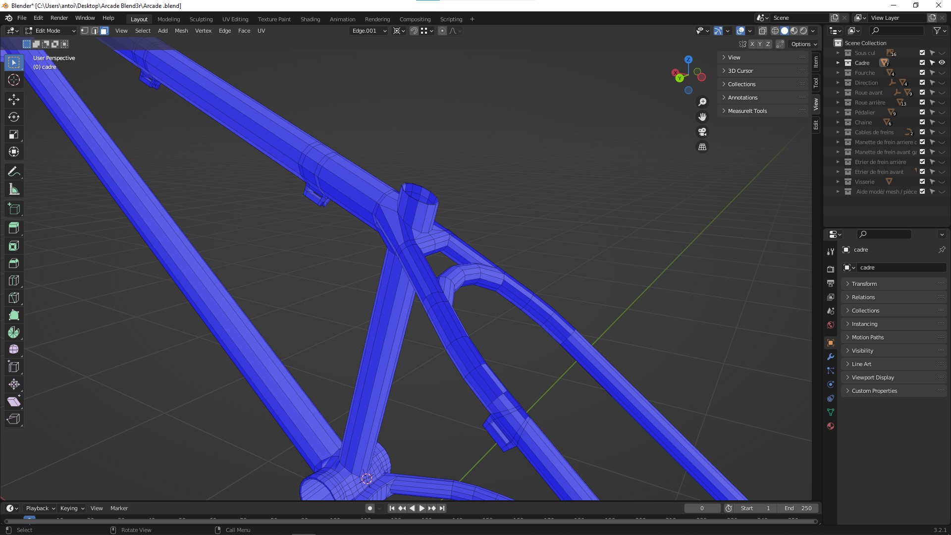Select the Cursor tool in toolbar

[x=14, y=80]
